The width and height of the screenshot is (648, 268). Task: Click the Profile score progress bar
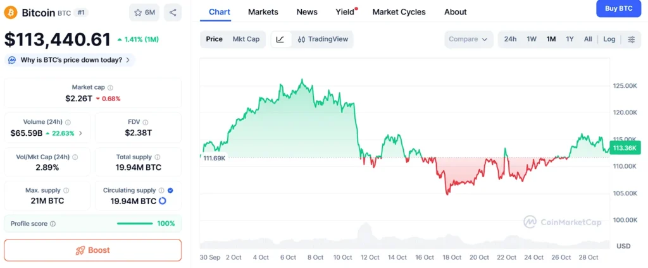(135, 224)
